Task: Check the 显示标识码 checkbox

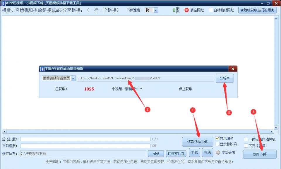Action: pos(217,144)
